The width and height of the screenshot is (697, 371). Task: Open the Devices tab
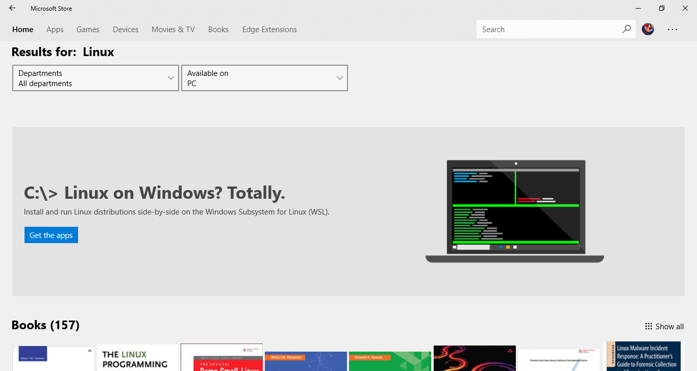point(126,30)
